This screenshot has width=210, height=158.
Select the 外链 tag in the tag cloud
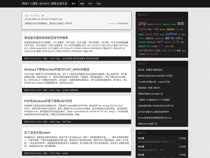[156, 29]
